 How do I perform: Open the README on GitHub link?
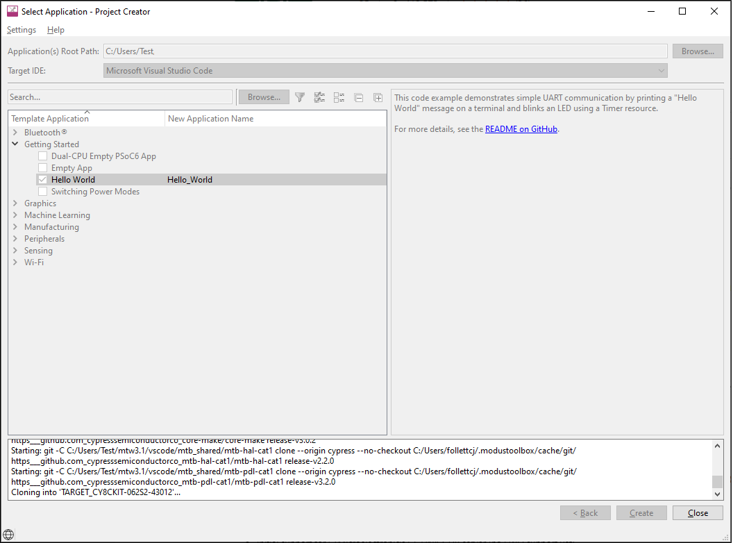click(x=521, y=129)
